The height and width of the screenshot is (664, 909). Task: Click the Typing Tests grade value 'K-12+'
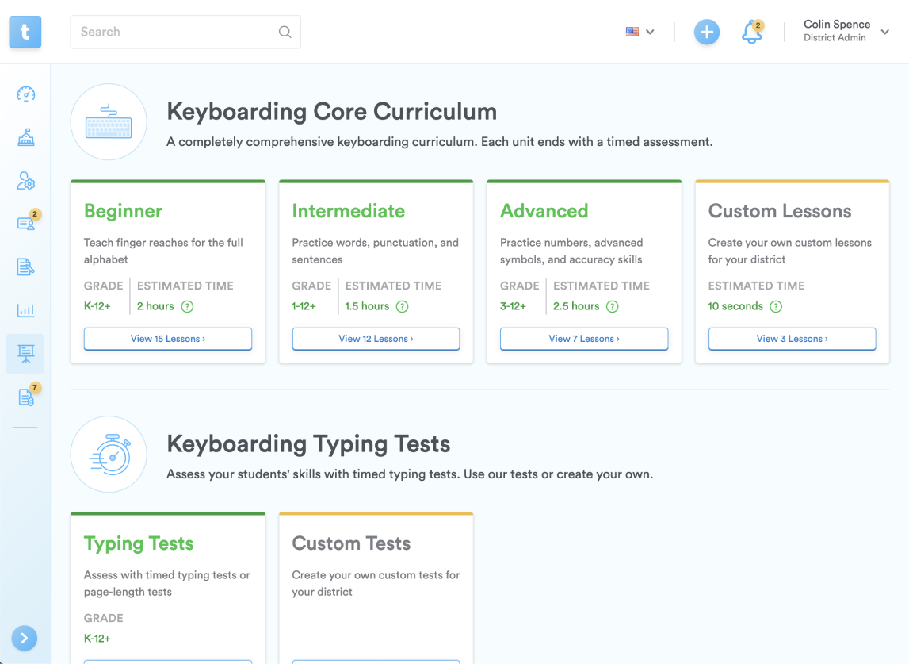tap(97, 639)
